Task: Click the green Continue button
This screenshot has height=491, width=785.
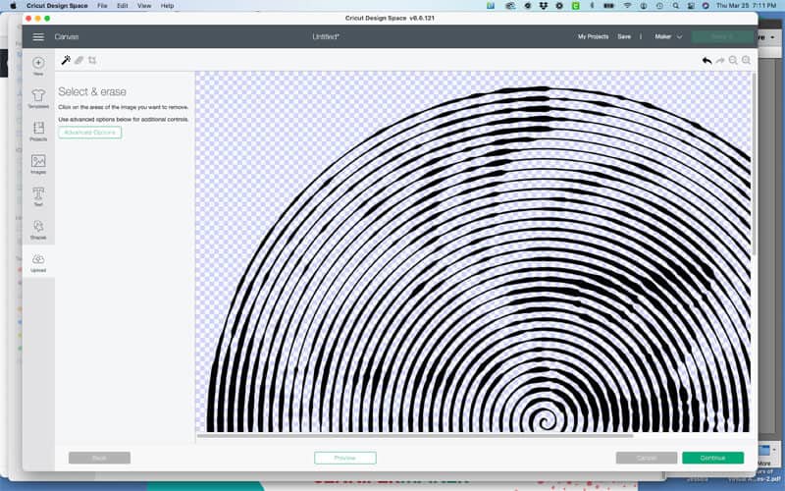Action: (x=713, y=458)
